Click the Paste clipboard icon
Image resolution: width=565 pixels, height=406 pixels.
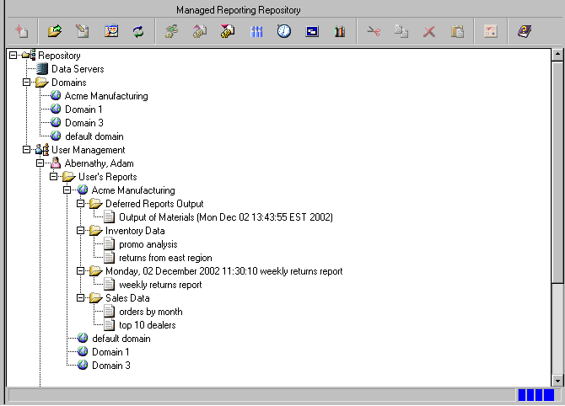(x=457, y=31)
